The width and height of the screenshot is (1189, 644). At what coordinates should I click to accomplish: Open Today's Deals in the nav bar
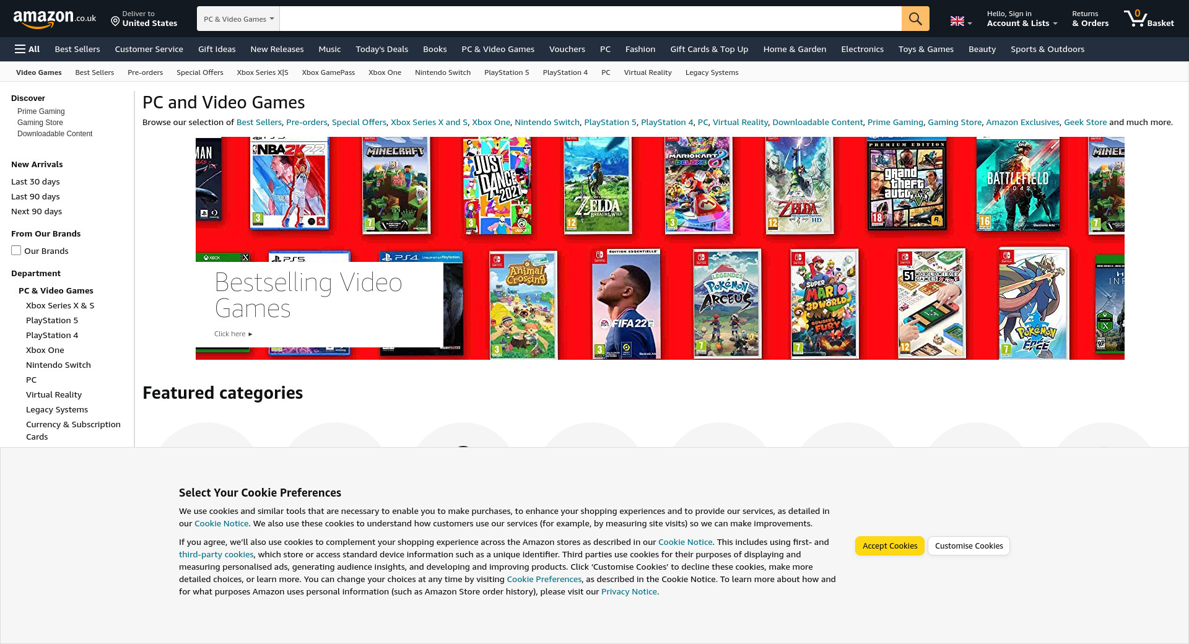point(382,49)
